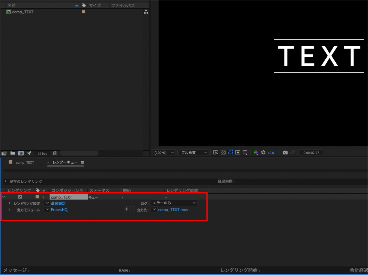
Task: Open the (100 %) magnification dropdown
Action: tap(164, 152)
